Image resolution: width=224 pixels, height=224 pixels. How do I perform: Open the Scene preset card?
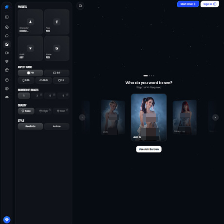(56, 48)
